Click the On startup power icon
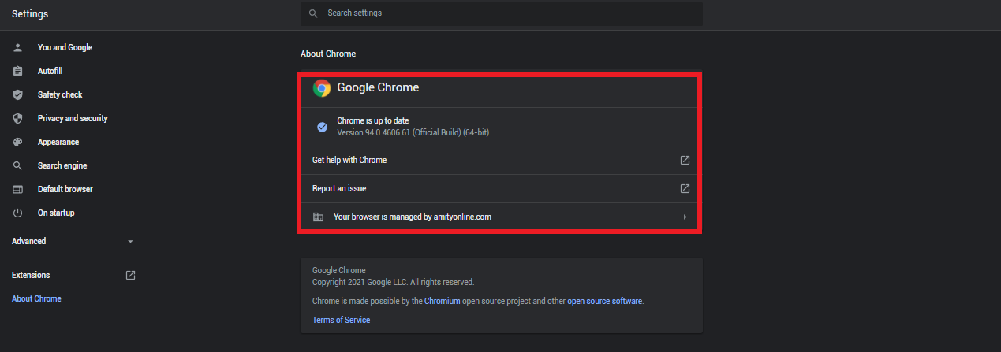 tap(18, 213)
